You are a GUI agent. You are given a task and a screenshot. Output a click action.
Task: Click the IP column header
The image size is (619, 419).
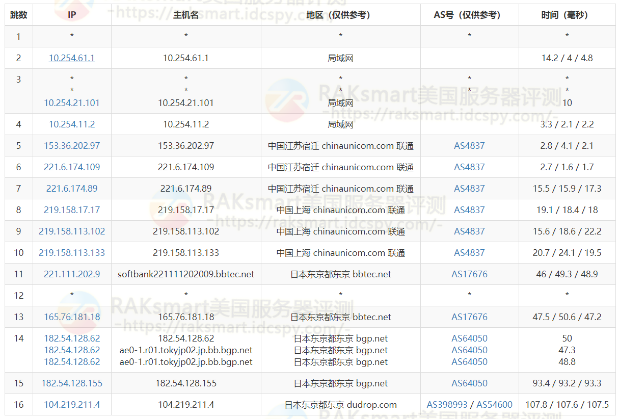72,15
